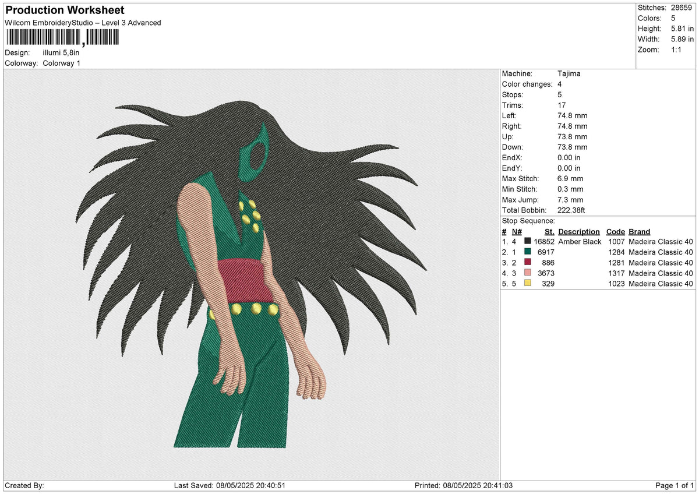
Task: Click the pink 1317 thread swatch
Action: coord(528,273)
